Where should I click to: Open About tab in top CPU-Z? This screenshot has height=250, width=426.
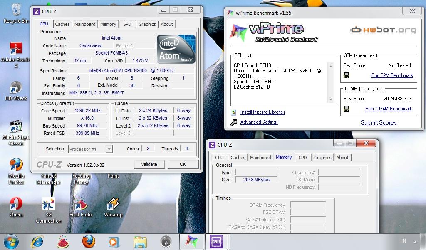(167, 24)
